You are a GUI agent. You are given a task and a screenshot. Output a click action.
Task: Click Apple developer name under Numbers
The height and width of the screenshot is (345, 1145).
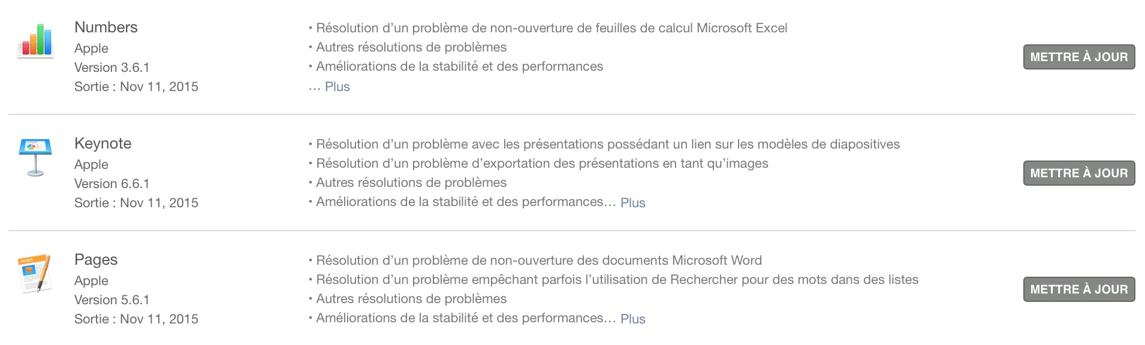[91, 49]
